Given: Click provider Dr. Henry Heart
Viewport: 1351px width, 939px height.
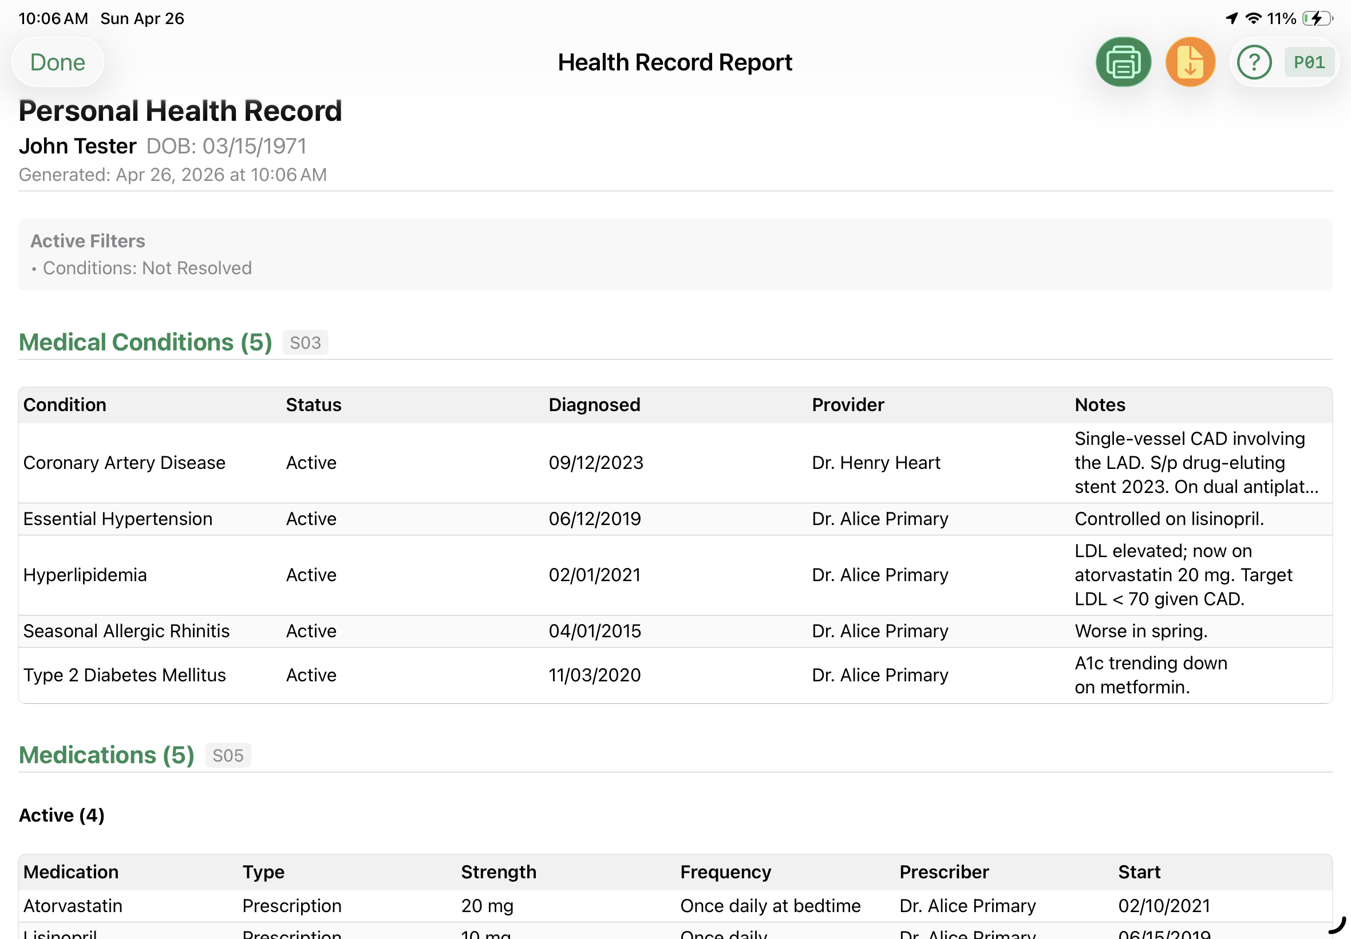Looking at the screenshot, I should pos(876,463).
